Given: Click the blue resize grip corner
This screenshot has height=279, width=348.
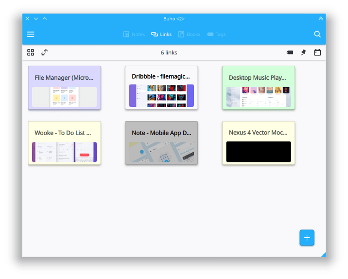Looking at the screenshot, I should click(x=324, y=255).
